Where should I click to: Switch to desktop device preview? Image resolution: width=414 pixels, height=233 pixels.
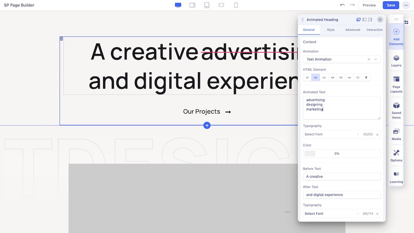tap(178, 5)
